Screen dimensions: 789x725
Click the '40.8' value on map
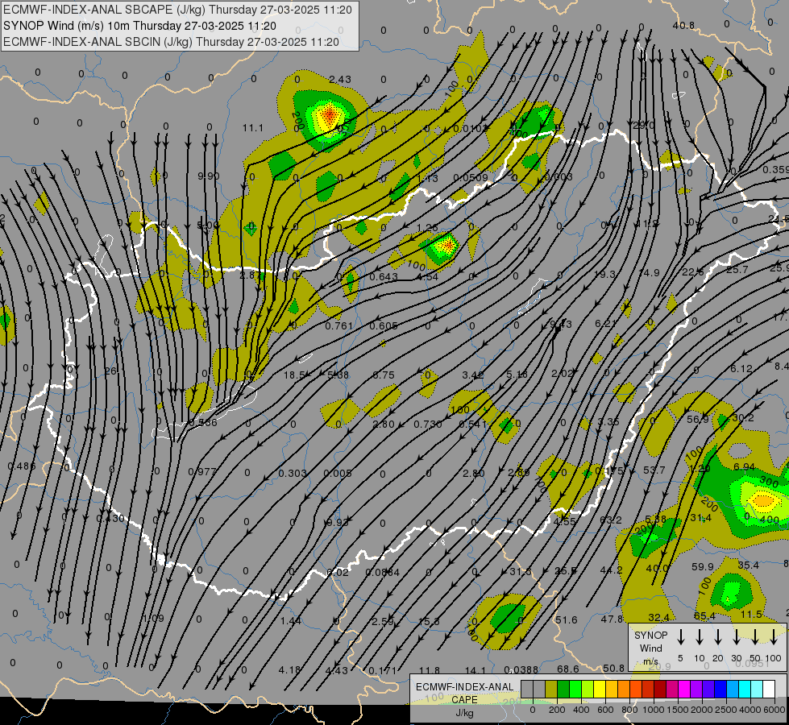point(683,26)
